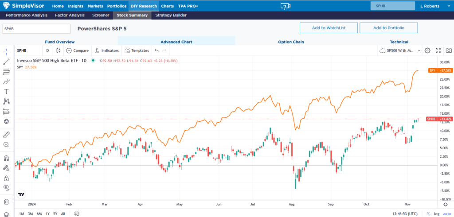Open the Indicators dialog

click(x=107, y=50)
